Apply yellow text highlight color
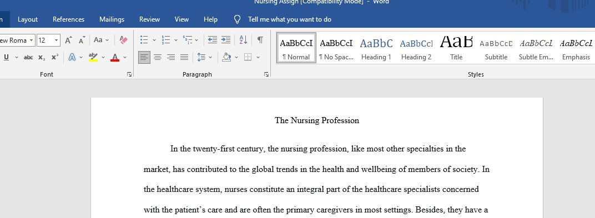This screenshot has height=218, width=595. [93, 57]
